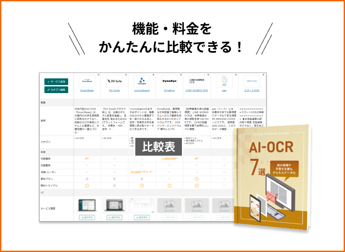Click the UI section heading

(x=43, y=192)
